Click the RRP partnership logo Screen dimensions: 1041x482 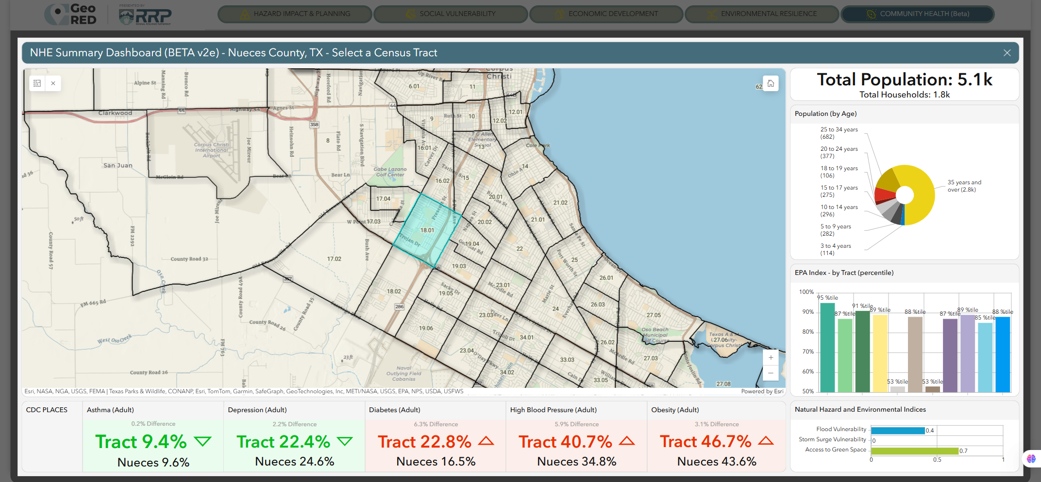point(145,16)
